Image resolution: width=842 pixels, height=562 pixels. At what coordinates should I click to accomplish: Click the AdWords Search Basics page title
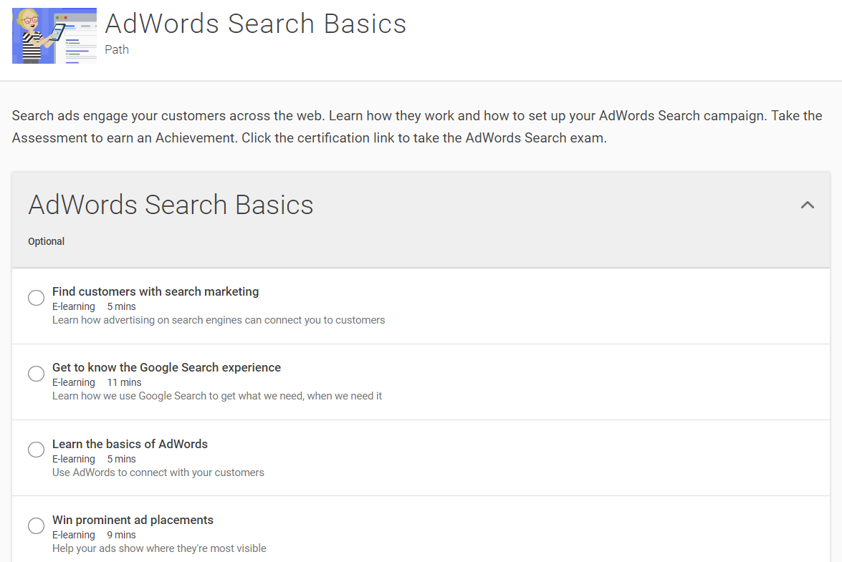click(255, 24)
